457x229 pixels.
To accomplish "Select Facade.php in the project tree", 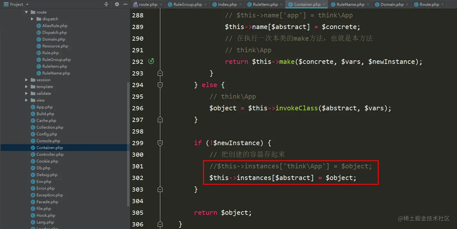I will 47,202.
